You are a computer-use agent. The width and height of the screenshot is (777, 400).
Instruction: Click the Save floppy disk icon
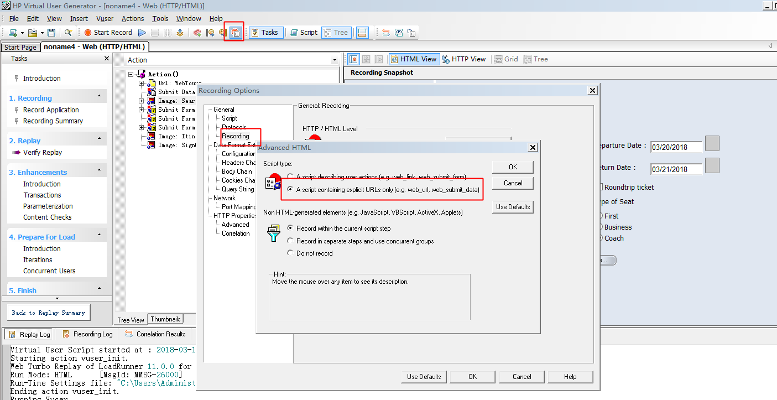[51, 33]
